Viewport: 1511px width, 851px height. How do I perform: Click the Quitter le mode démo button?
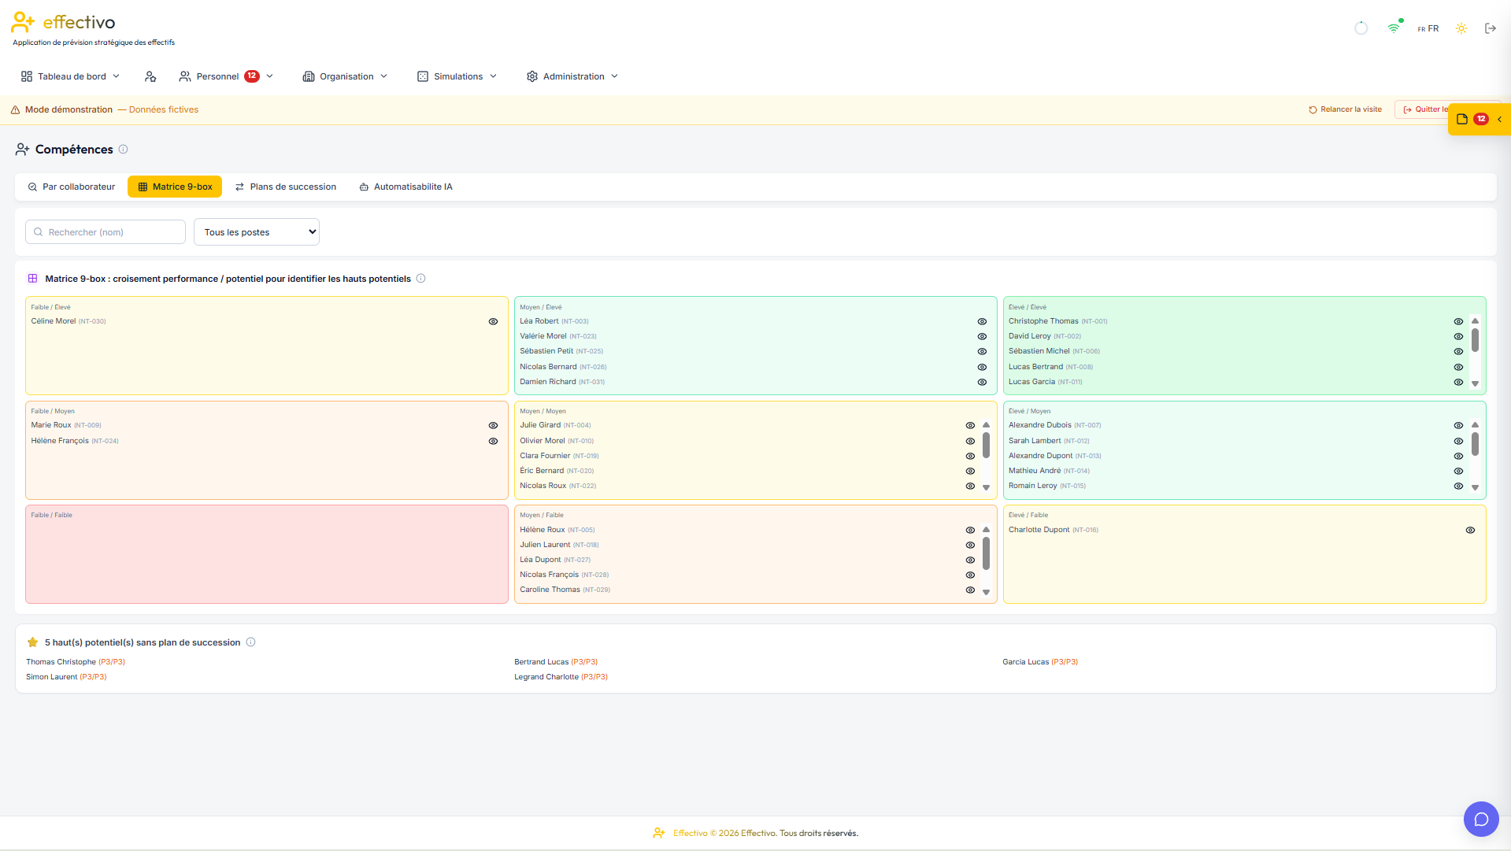(1422, 110)
